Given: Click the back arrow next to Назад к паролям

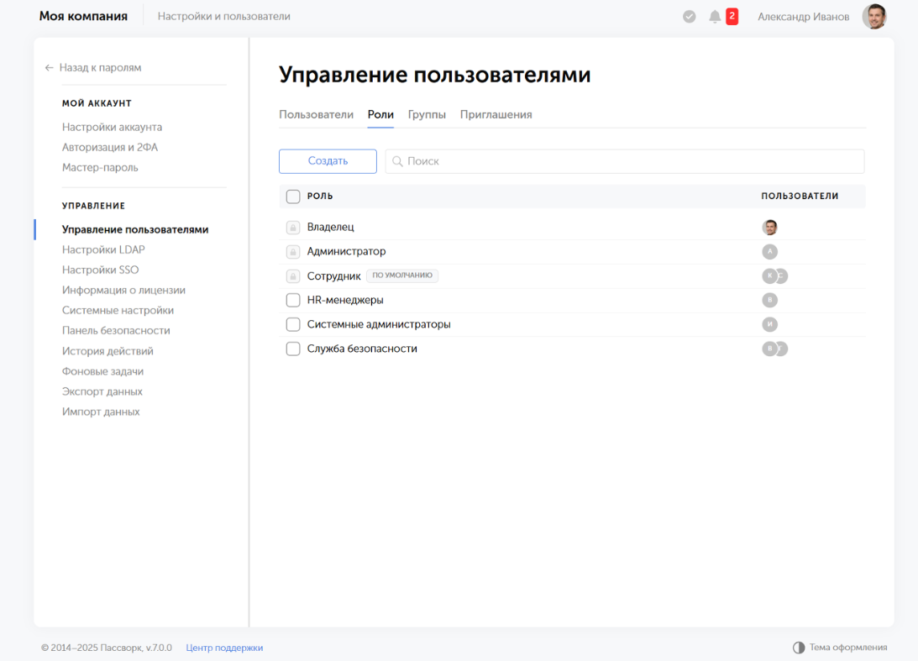Looking at the screenshot, I should point(50,68).
